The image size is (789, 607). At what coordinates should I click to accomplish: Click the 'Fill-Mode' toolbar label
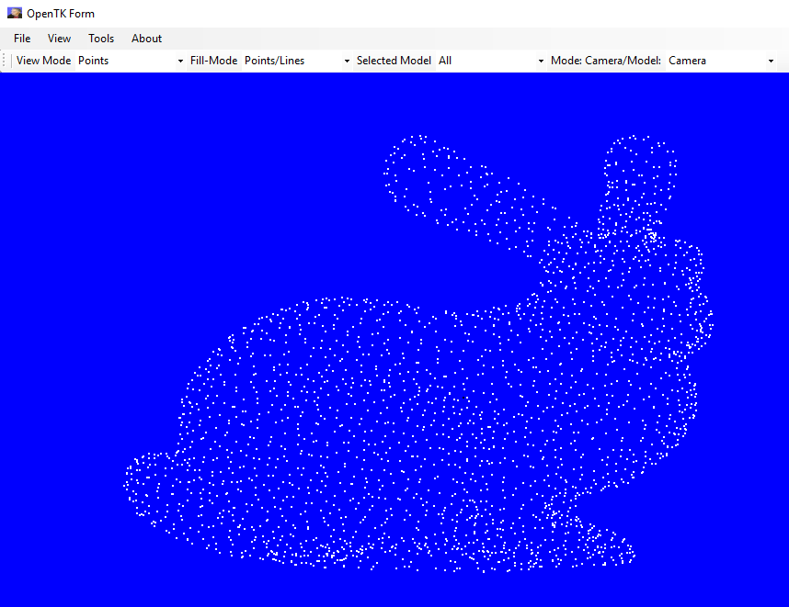point(214,61)
